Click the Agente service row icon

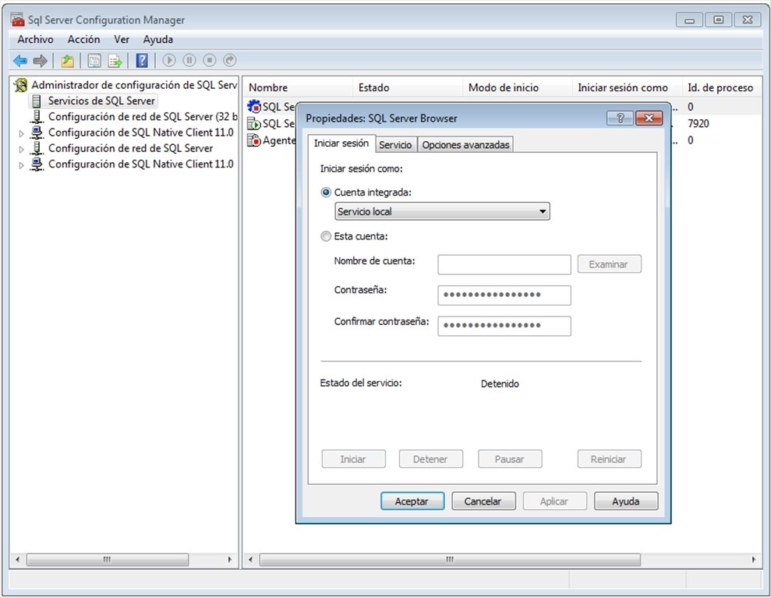point(253,140)
